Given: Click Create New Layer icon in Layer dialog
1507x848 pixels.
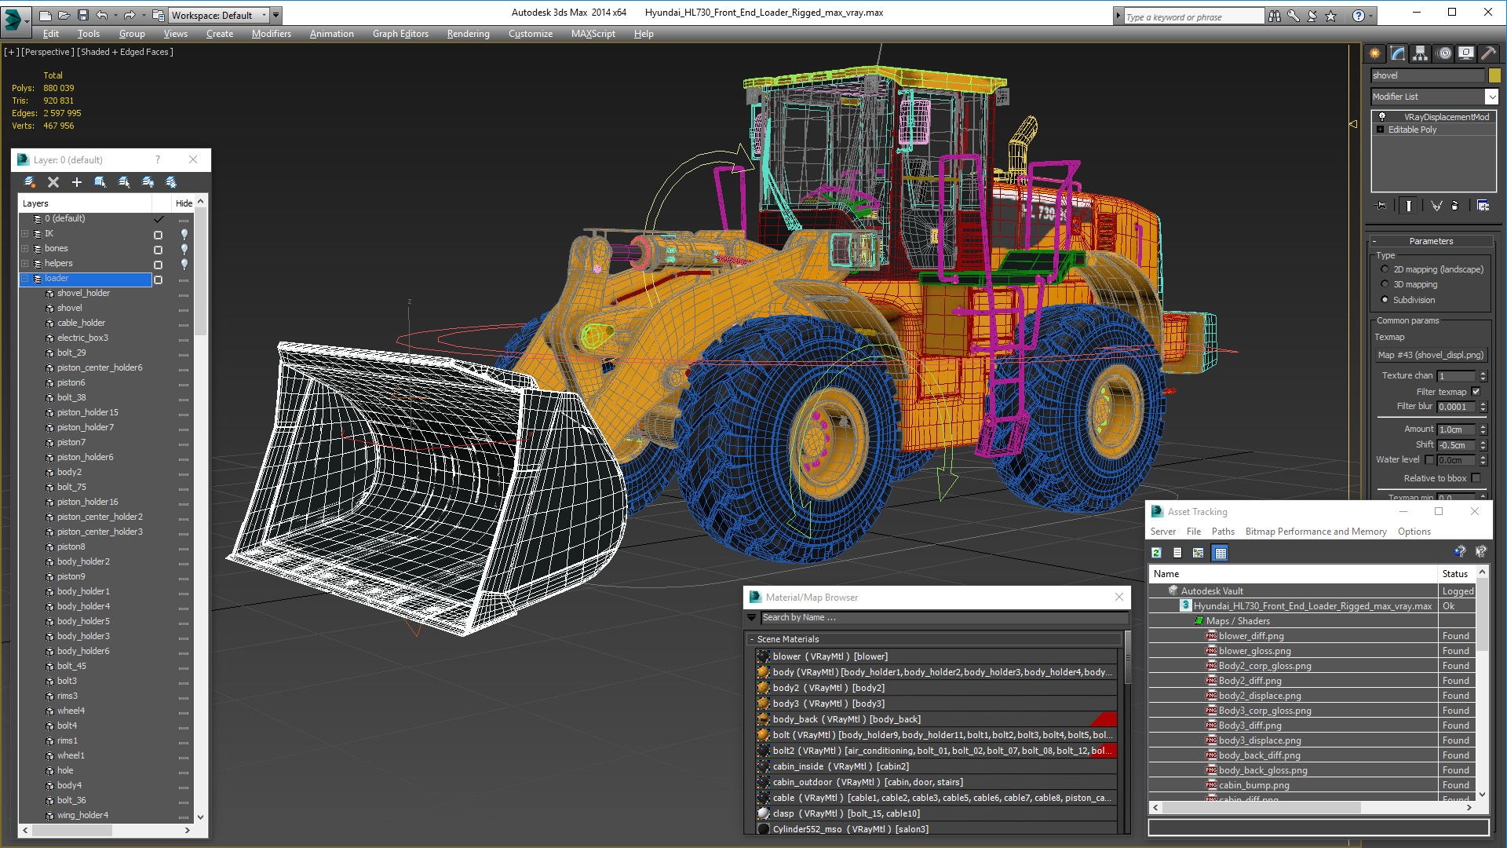Looking at the screenshot, I should click(30, 182).
